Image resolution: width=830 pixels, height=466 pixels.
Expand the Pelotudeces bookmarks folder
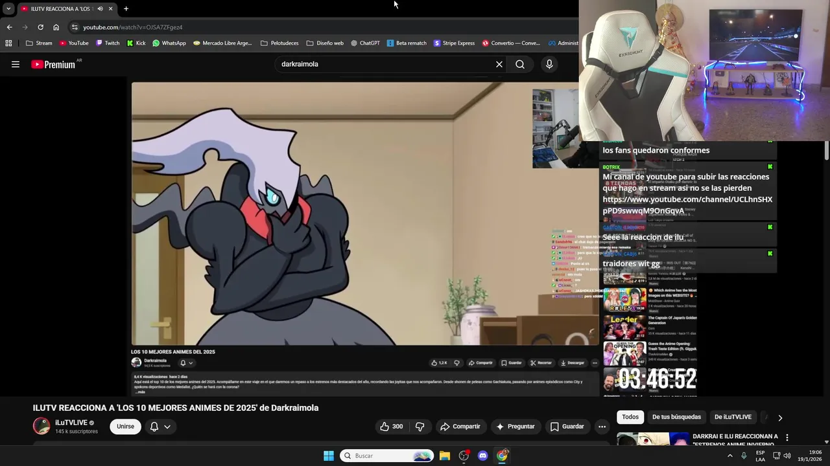click(x=279, y=43)
